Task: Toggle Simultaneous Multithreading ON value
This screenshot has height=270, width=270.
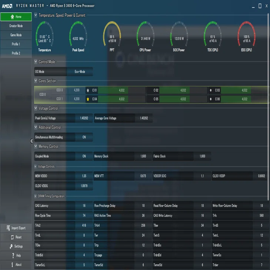Action: click(x=84, y=137)
